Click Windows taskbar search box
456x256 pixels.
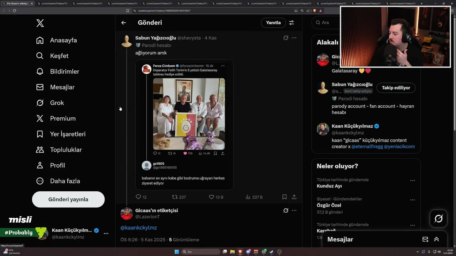point(201,252)
